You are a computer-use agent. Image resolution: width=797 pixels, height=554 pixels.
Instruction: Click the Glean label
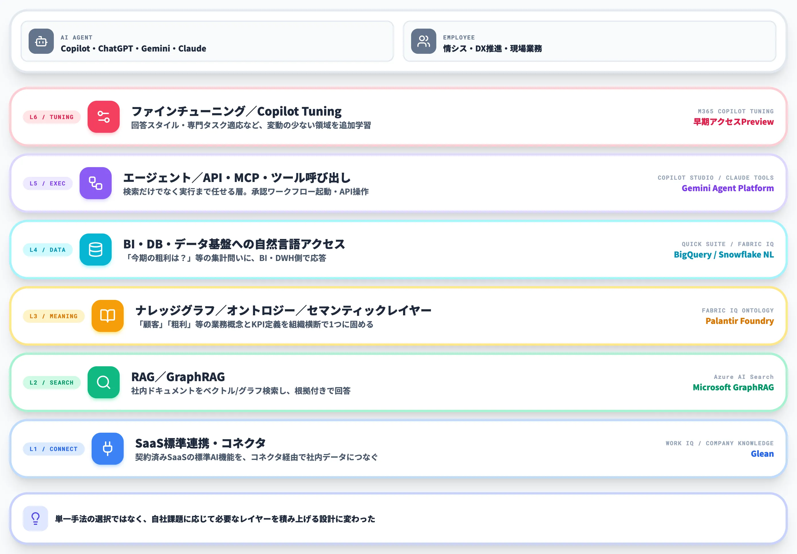pyautogui.click(x=762, y=454)
